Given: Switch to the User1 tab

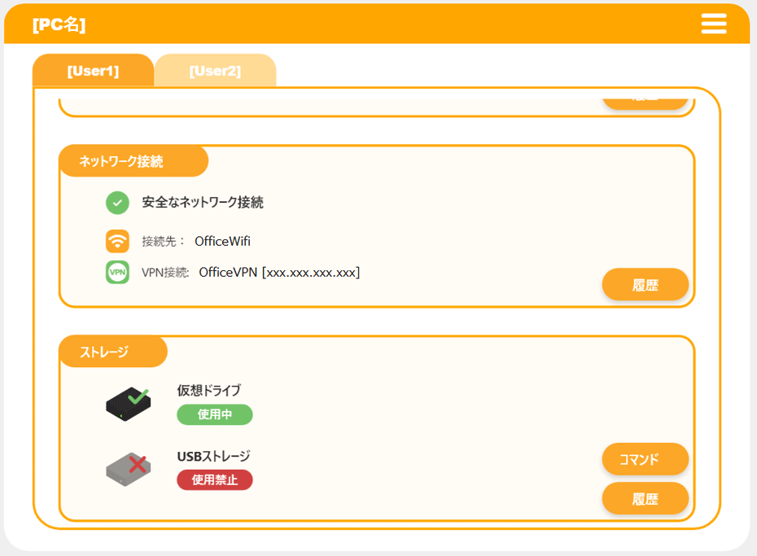Looking at the screenshot, I should coord(93,71).
